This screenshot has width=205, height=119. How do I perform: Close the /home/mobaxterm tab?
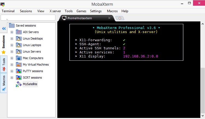click(109, 18)
